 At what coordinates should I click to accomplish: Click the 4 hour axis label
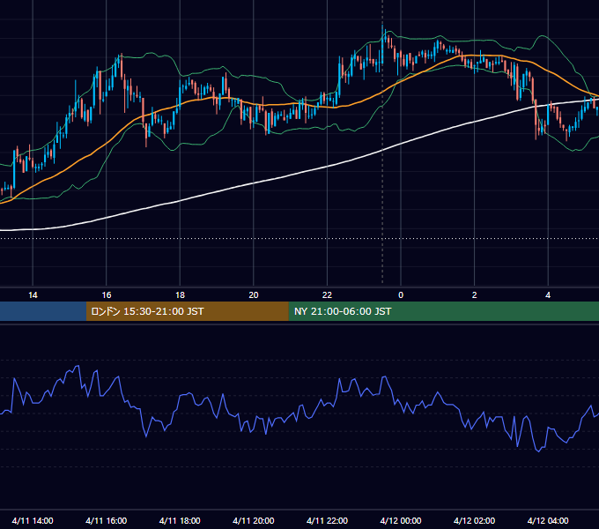coord(548,295)
